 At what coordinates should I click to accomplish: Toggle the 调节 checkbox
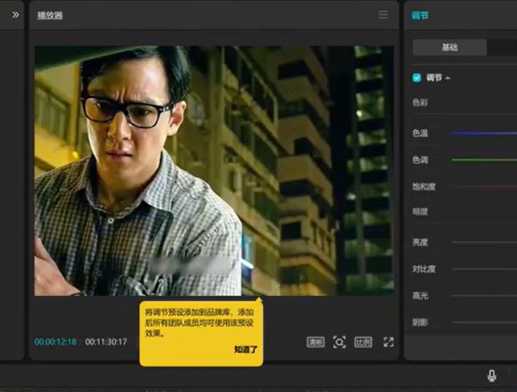417,78
